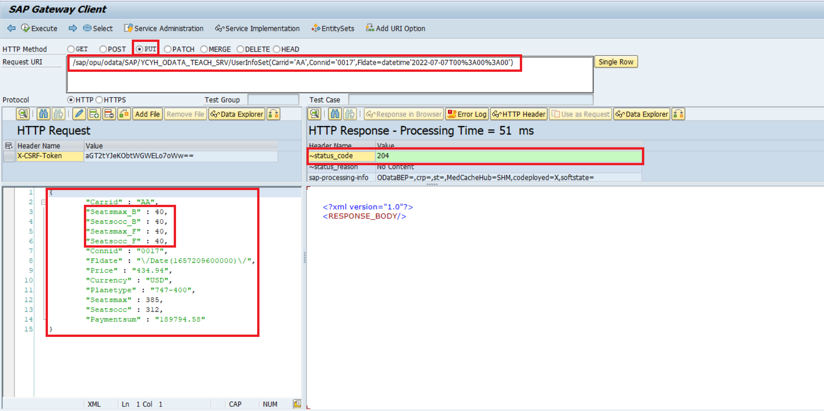Open the Error Log
The image size is (824, 411).
(x=467, y=114)
